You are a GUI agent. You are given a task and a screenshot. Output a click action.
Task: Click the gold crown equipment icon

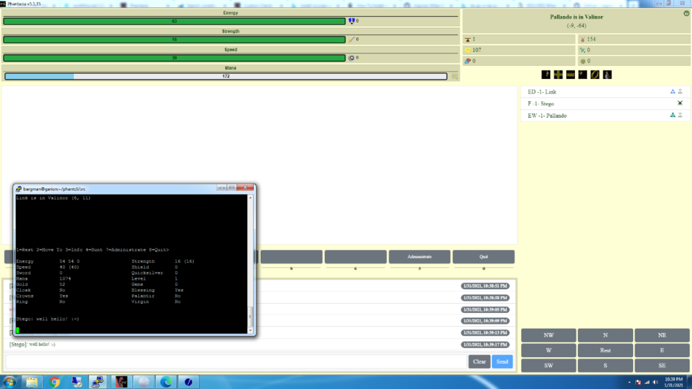[570, 75]
